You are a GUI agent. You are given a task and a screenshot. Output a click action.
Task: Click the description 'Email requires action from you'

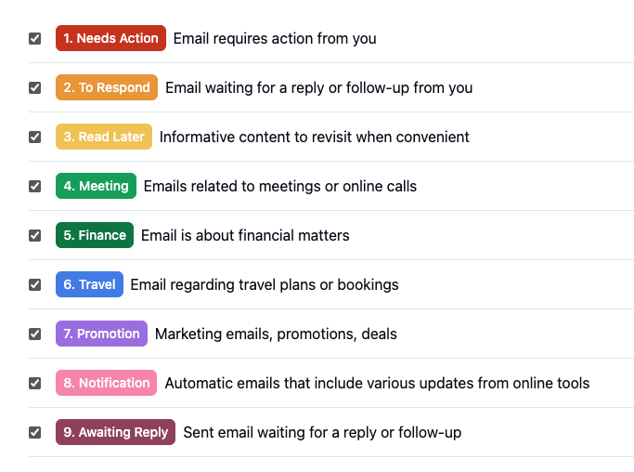pyautogui.click(x=275, y=38)
